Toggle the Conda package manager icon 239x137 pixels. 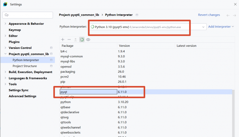(82, 39)
